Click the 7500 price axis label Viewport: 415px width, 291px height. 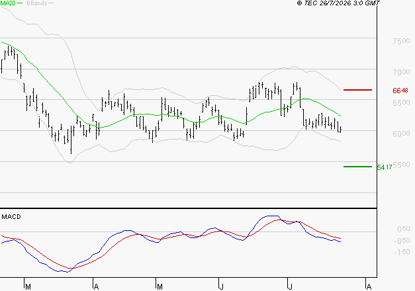click(x=401, y=41)
